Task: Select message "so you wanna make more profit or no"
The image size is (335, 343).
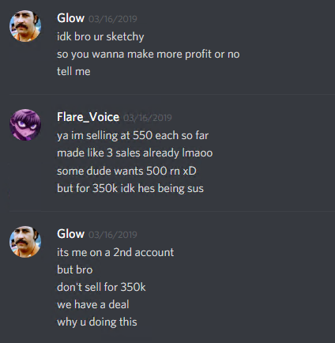Action: point(149,55)
